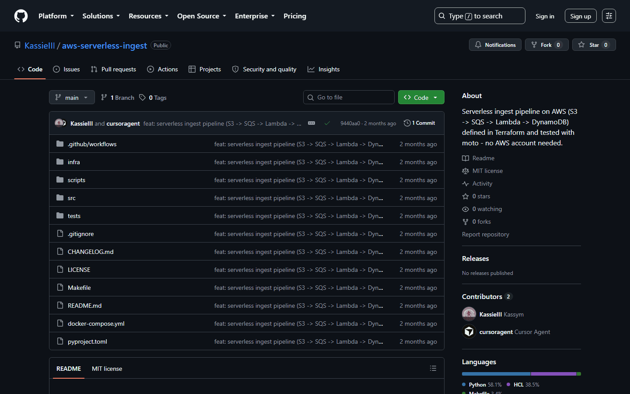Open the README outline list icon
This screenshot has height=394, width=630.
[x=433, y=369]
